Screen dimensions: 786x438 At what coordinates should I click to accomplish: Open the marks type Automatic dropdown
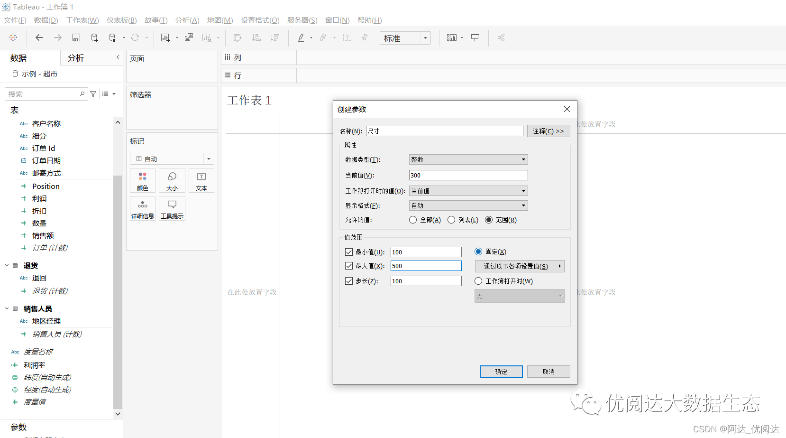172,159
